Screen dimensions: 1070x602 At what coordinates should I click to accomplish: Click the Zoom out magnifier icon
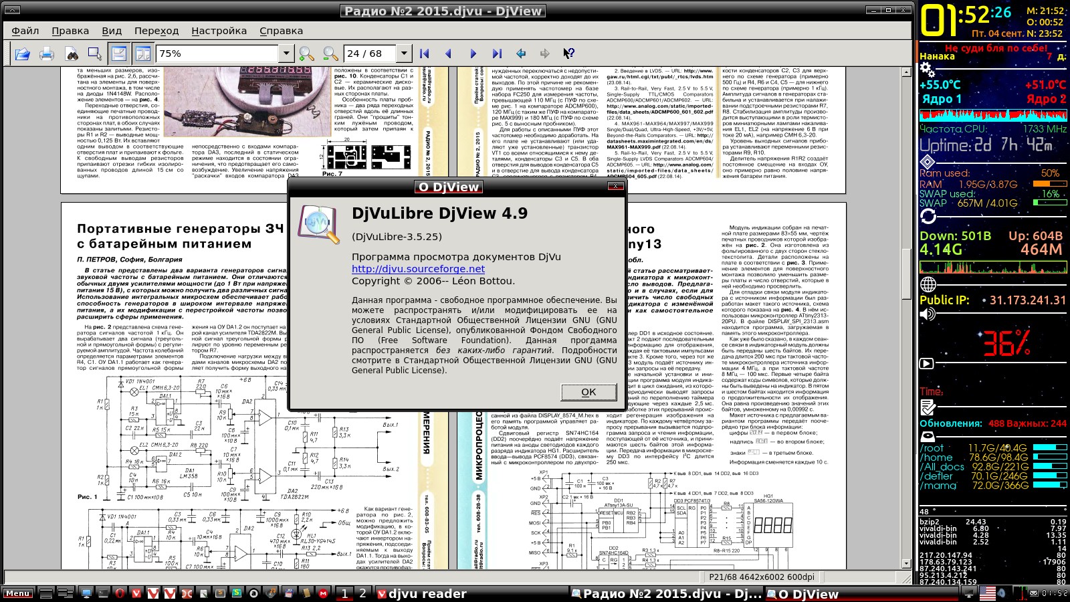pos(330,54)
